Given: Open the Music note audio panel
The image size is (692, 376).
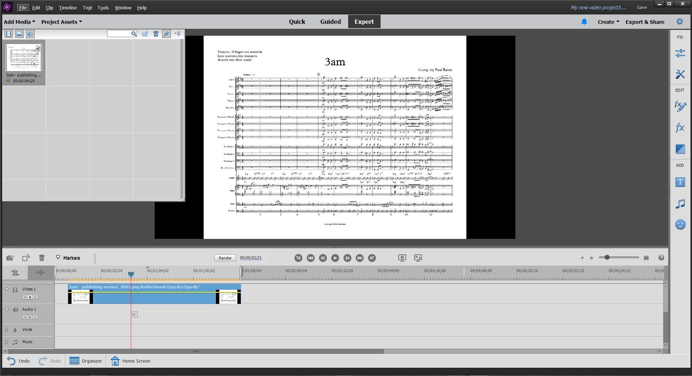Looking at the screenshot, I should [680, 204].
